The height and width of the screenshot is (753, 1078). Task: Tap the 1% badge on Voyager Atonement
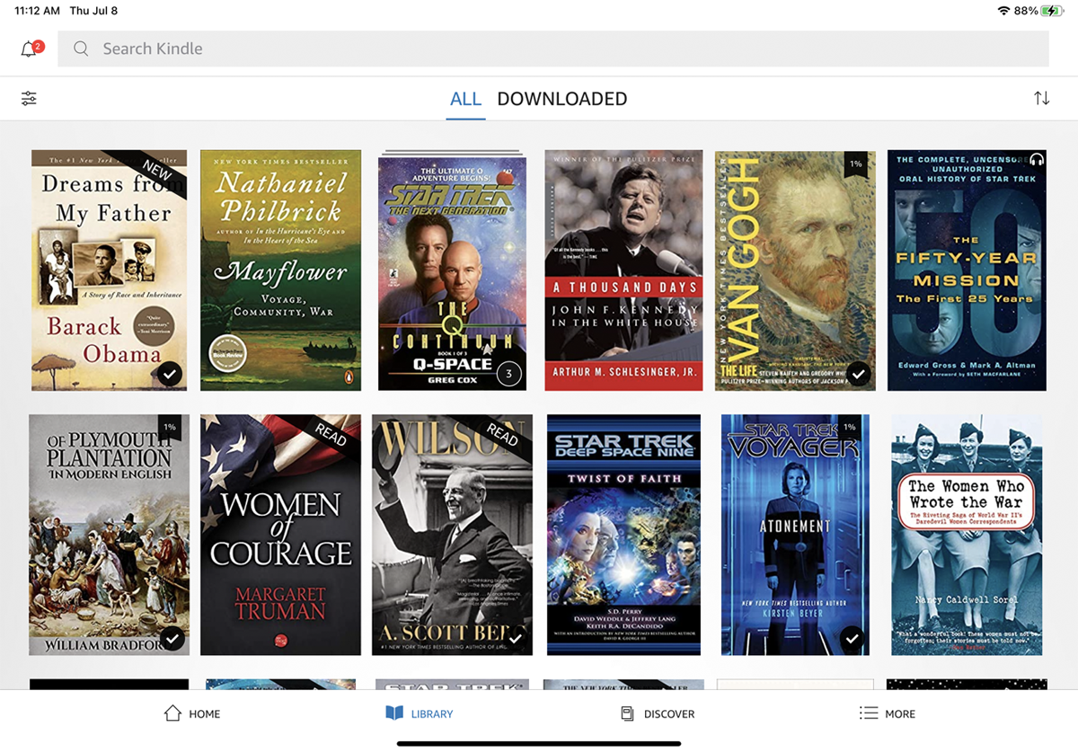[849, 428]
